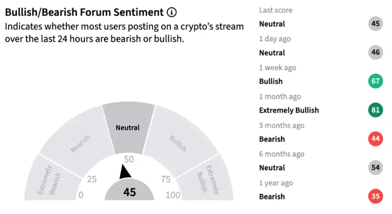Click the 45 value at gauge center

[x=129, y=192]
